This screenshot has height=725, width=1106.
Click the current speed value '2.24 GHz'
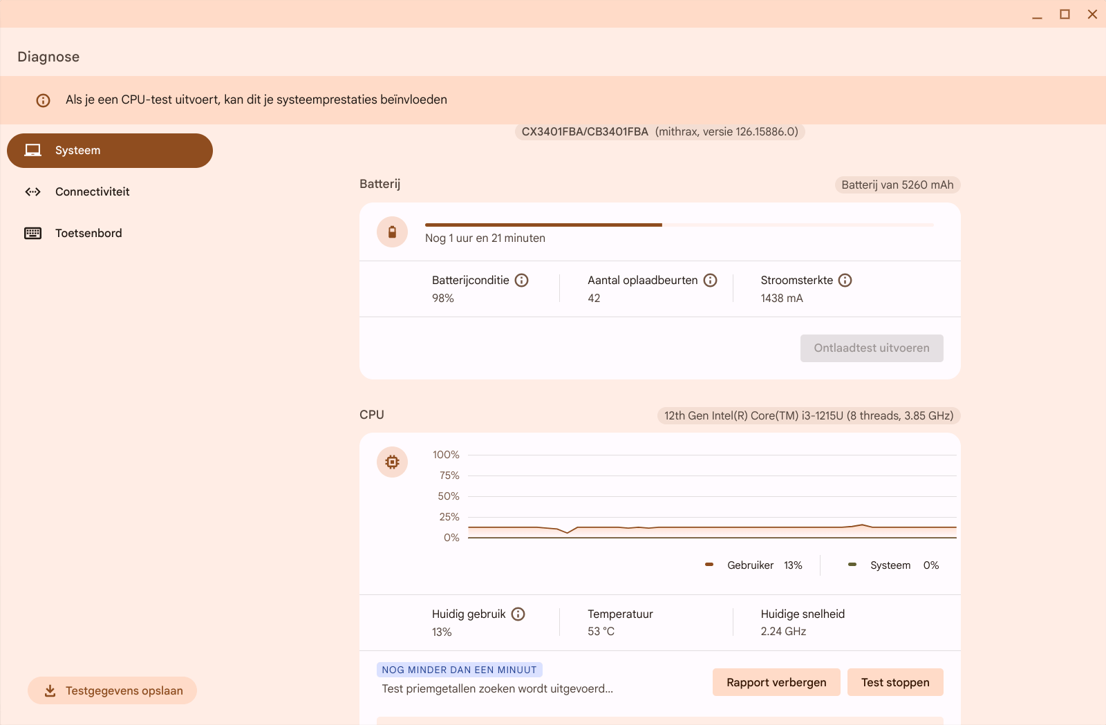pyautogui.click(x=783, y=631)
